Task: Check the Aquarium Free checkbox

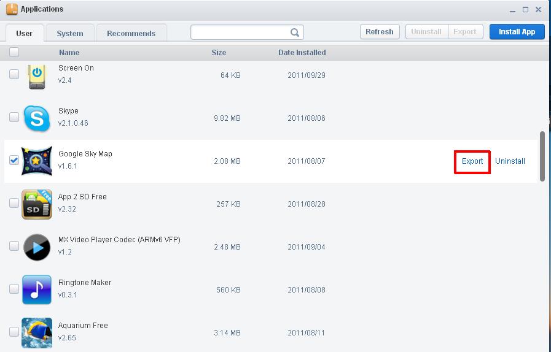Action: [x=14, y=332]
